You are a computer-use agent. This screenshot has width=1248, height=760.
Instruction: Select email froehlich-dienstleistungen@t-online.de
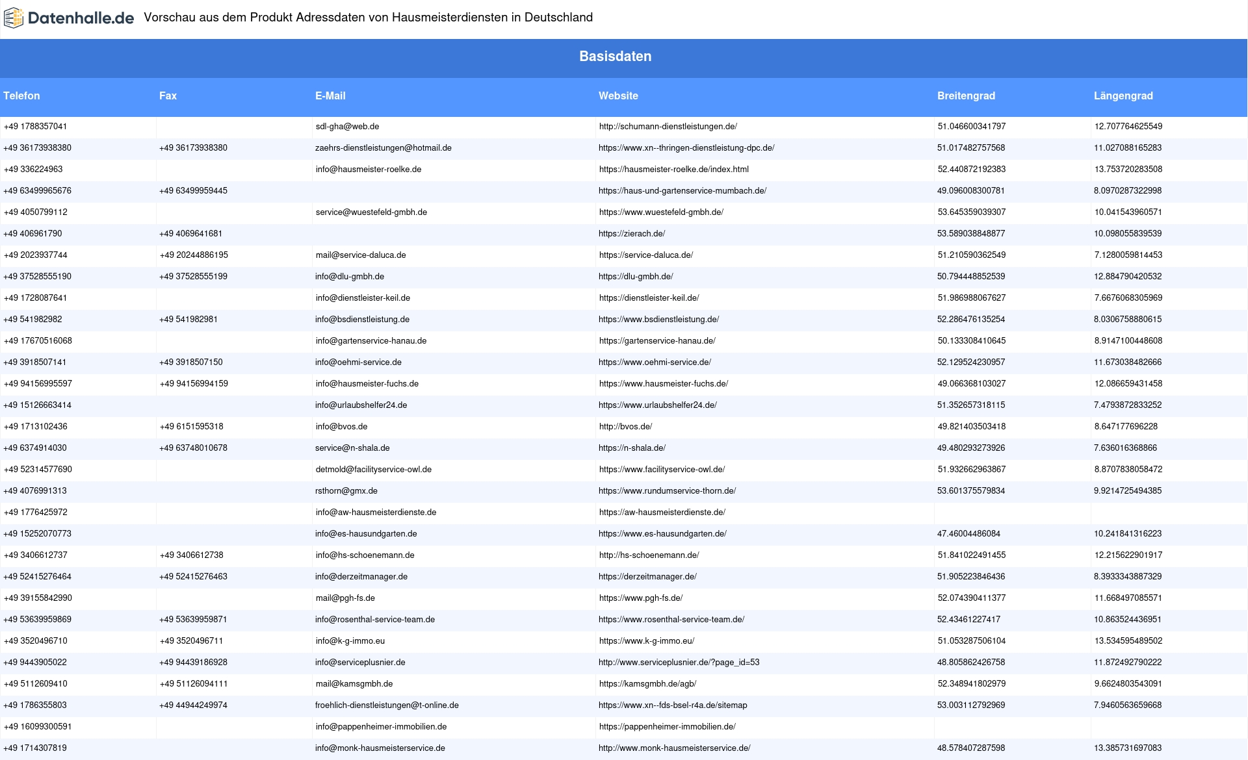point(387,705)
